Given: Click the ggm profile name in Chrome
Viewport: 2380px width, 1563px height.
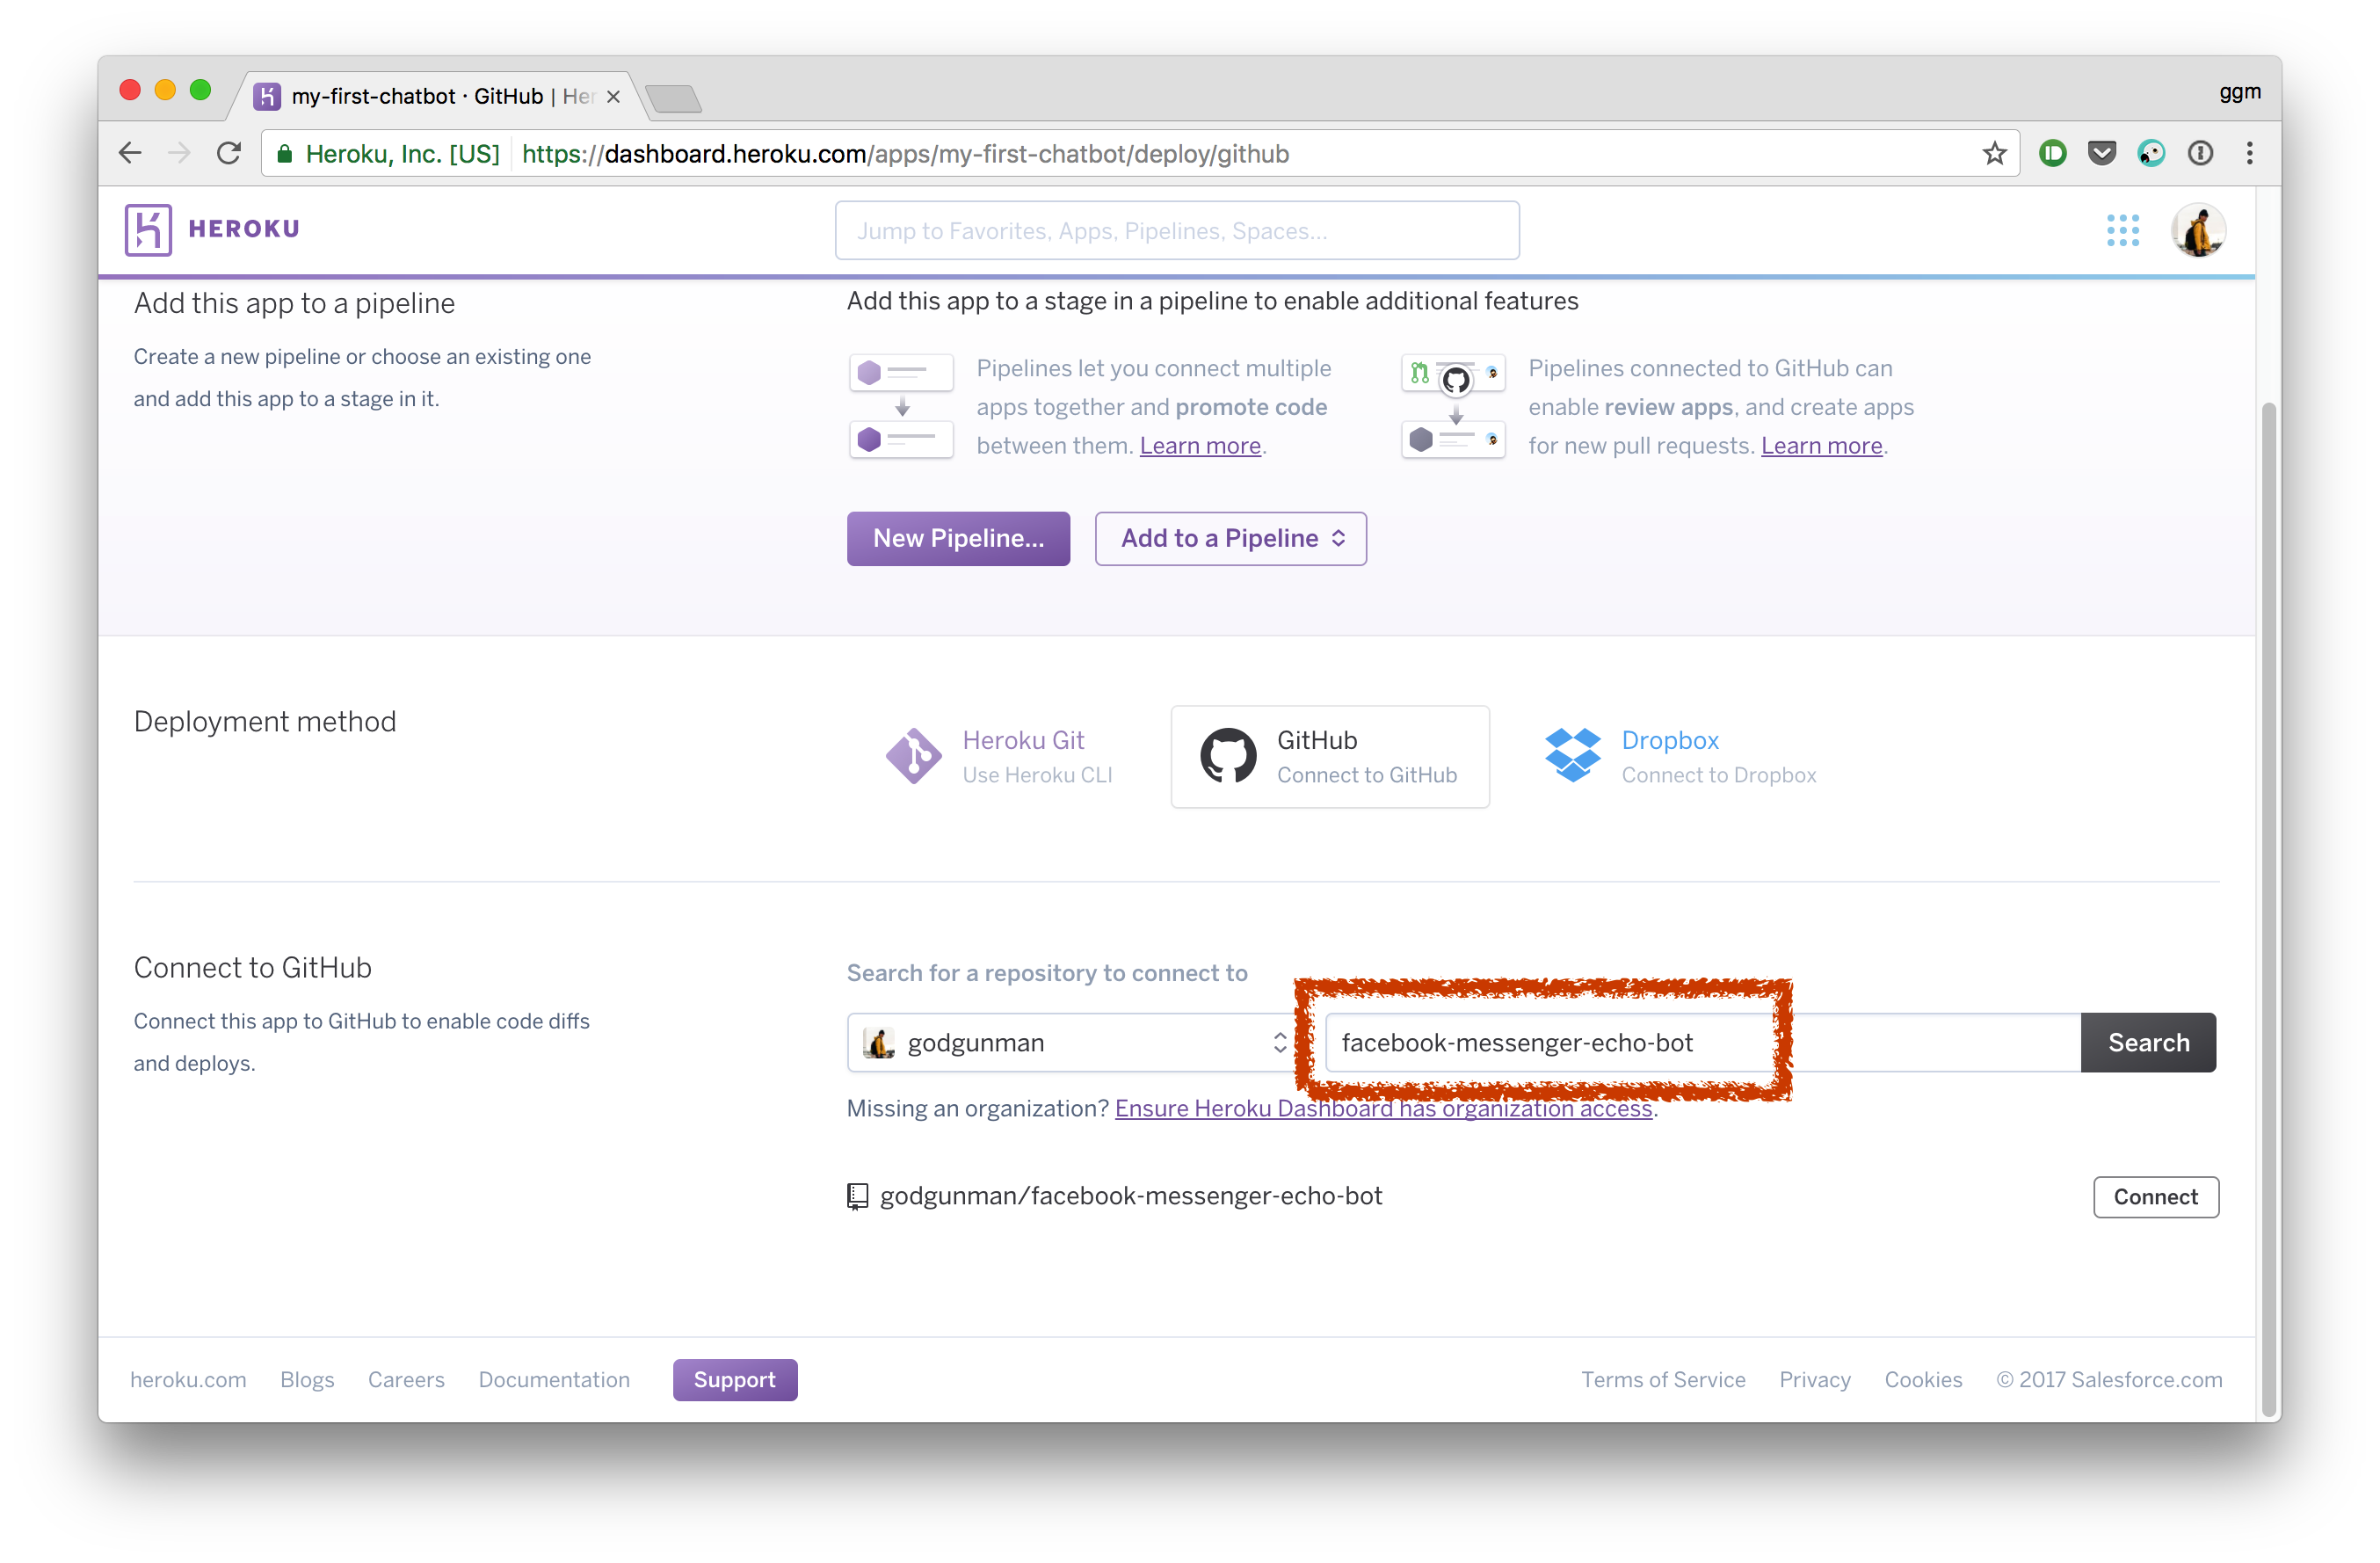Looking at the screenshot, I should [2239, 92].
